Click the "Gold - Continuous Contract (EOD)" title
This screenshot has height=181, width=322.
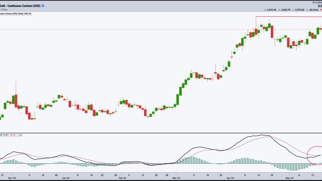pyautogui.click(x=20, y=6)
